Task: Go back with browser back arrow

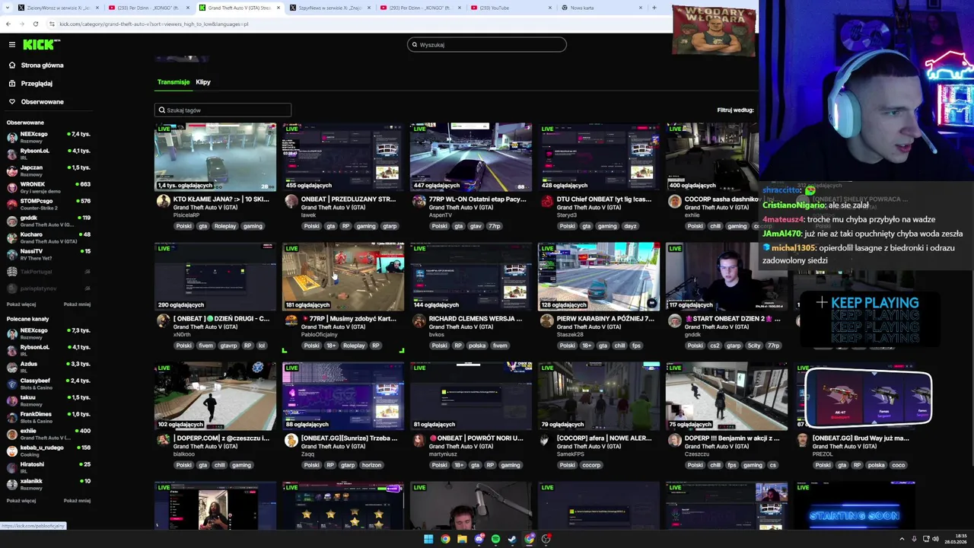Action: (8, 24)
